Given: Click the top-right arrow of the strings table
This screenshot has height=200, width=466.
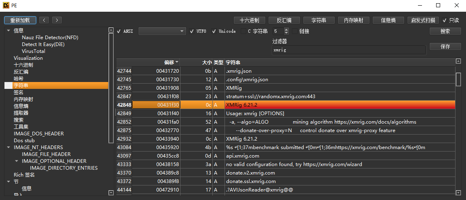Looking at the screenshot, I should [458, 61].
